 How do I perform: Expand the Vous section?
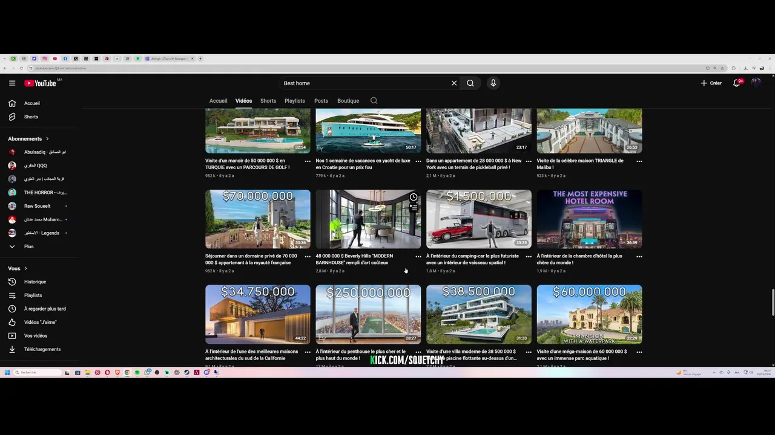[18, 268]
